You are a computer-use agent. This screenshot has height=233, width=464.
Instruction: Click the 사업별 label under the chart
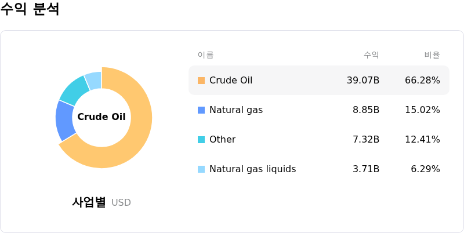coord(89,202)
